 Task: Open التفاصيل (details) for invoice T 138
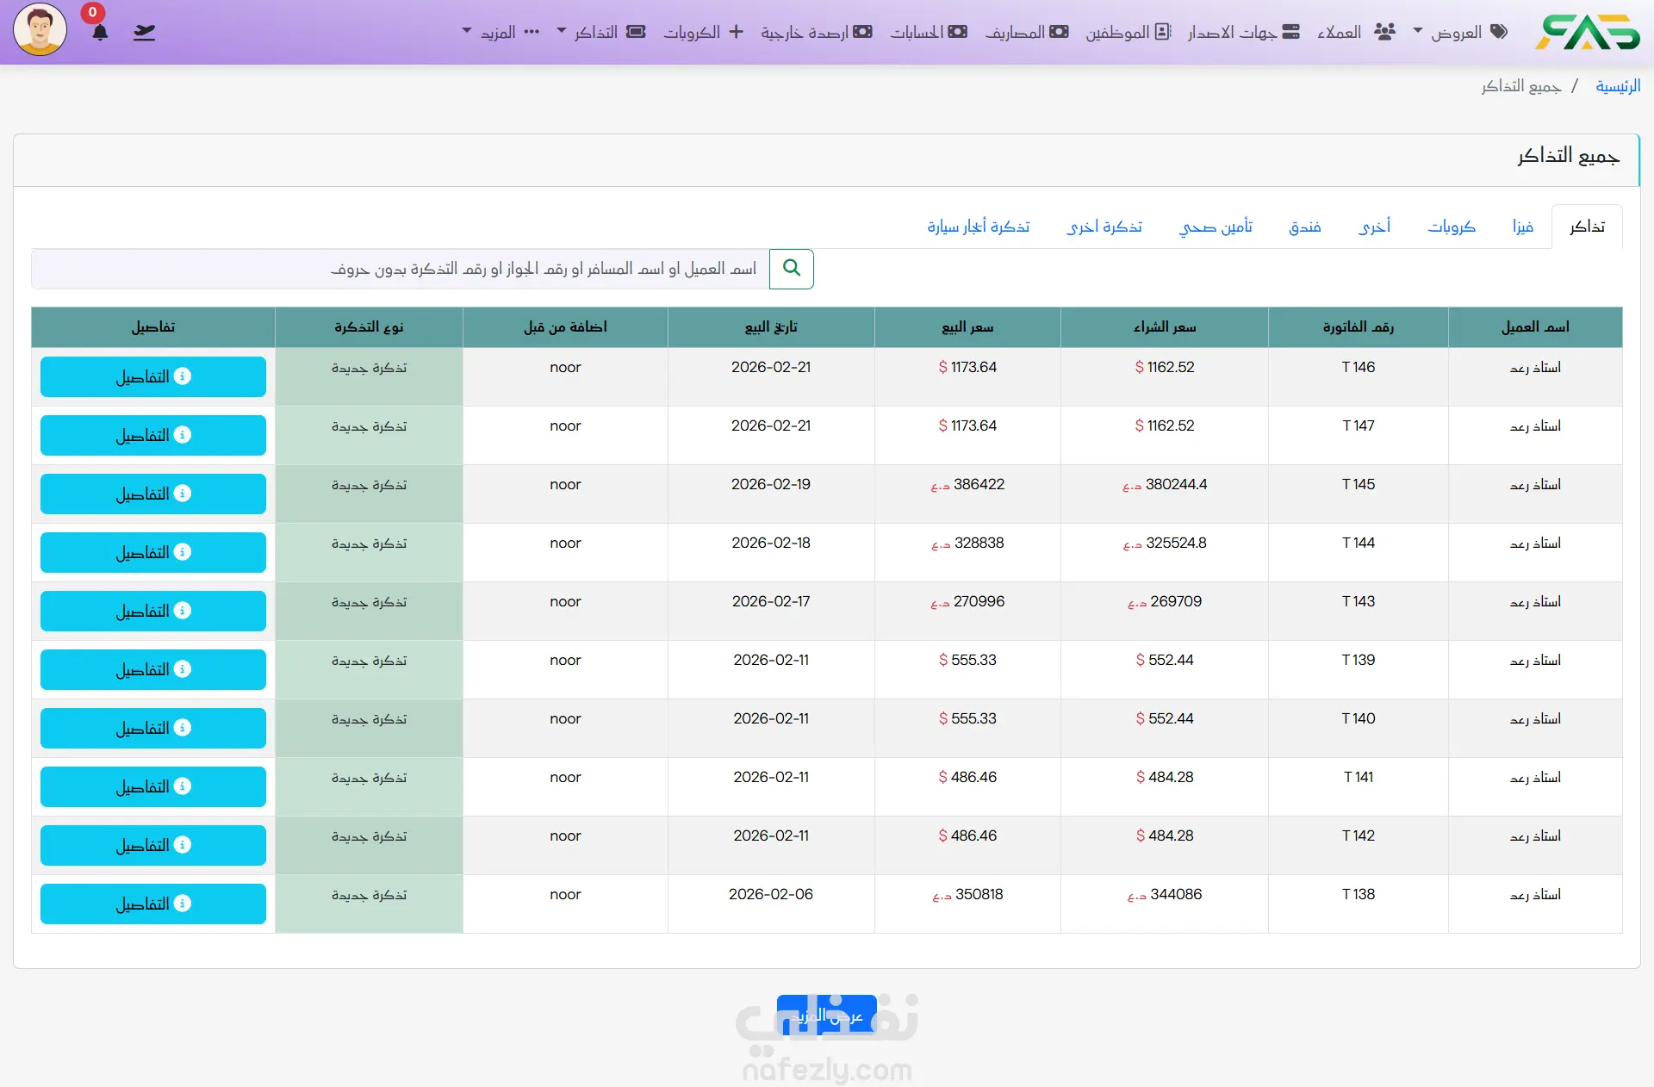coord(153,904)
